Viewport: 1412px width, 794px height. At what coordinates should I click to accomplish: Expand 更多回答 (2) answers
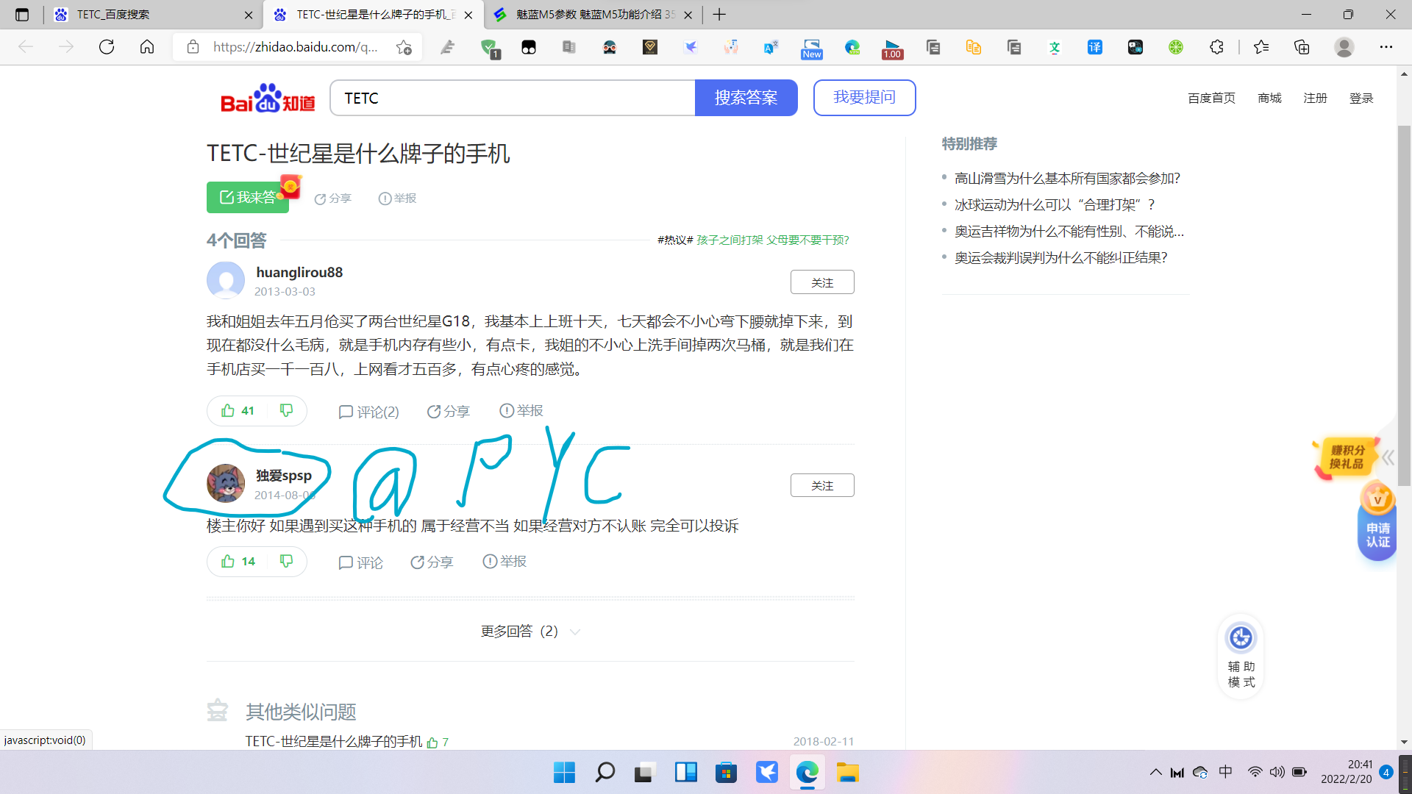[530, 632]
